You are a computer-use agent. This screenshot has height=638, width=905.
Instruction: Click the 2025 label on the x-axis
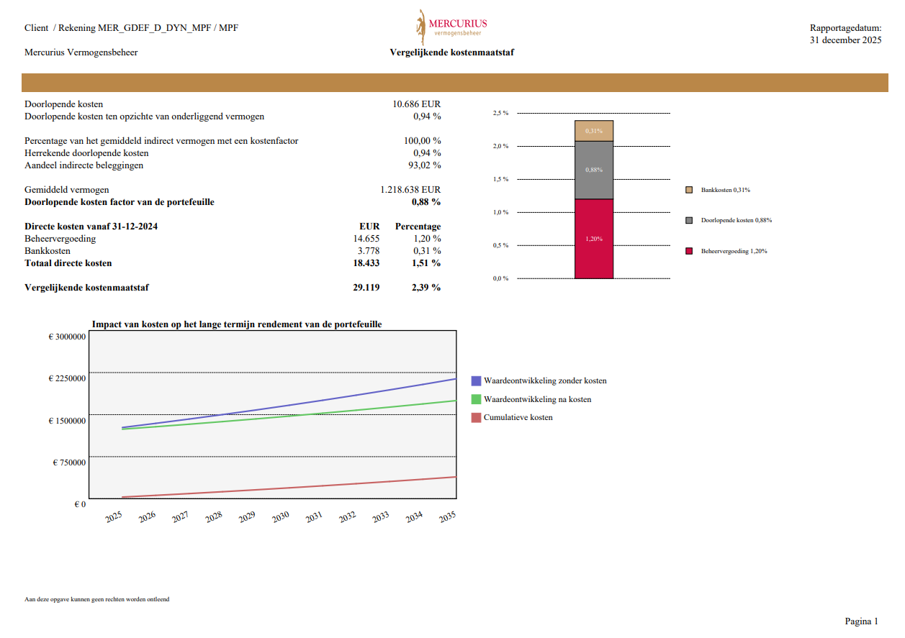coord(114,517)
